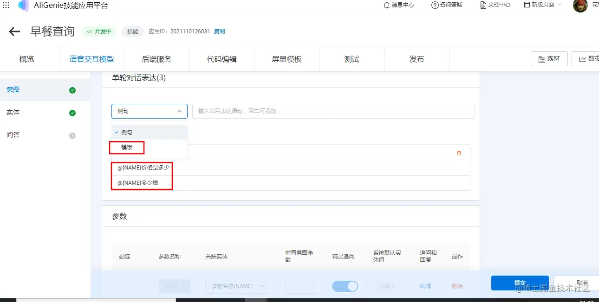Image resolution: width=599 pixels, height=302 pixels.
Task: Click 删除 link in parameter row
Action: 457,286
